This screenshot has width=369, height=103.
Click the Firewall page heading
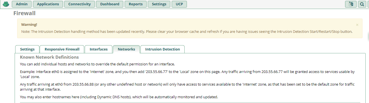point(24,13)
